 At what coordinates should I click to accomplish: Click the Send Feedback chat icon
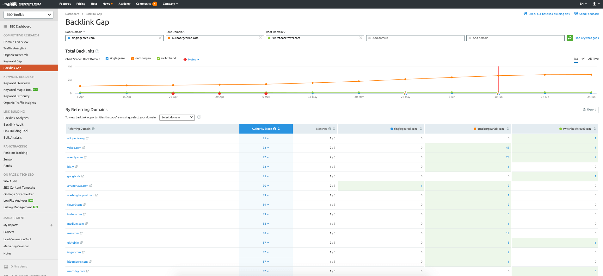point(576,14)
